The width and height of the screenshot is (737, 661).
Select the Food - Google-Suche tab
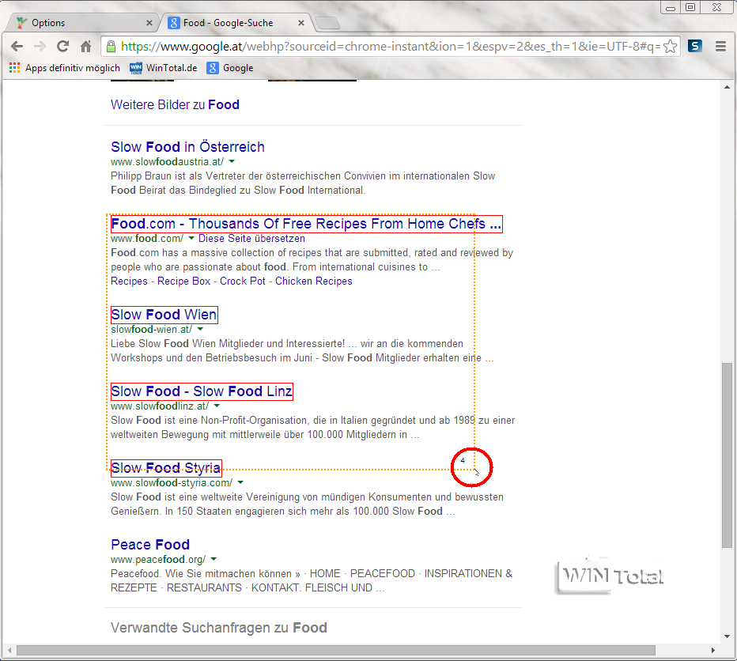[235, 23]
